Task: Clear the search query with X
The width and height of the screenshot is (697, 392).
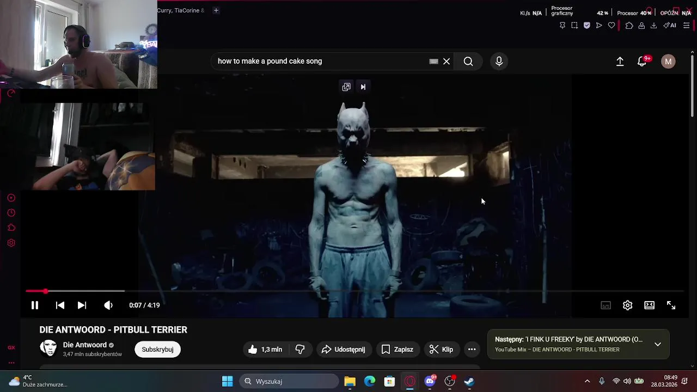Action: (447, 61)
